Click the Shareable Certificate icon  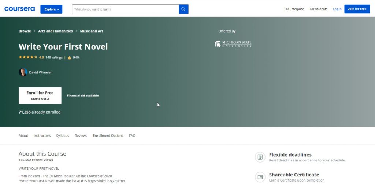point(260,177)
